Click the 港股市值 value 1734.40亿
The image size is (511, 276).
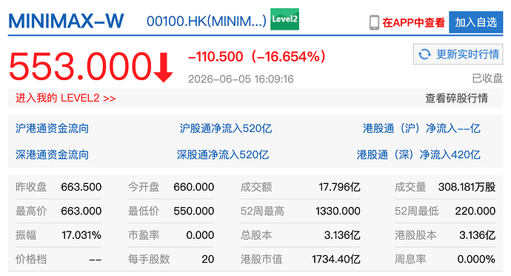click(336, 260)
